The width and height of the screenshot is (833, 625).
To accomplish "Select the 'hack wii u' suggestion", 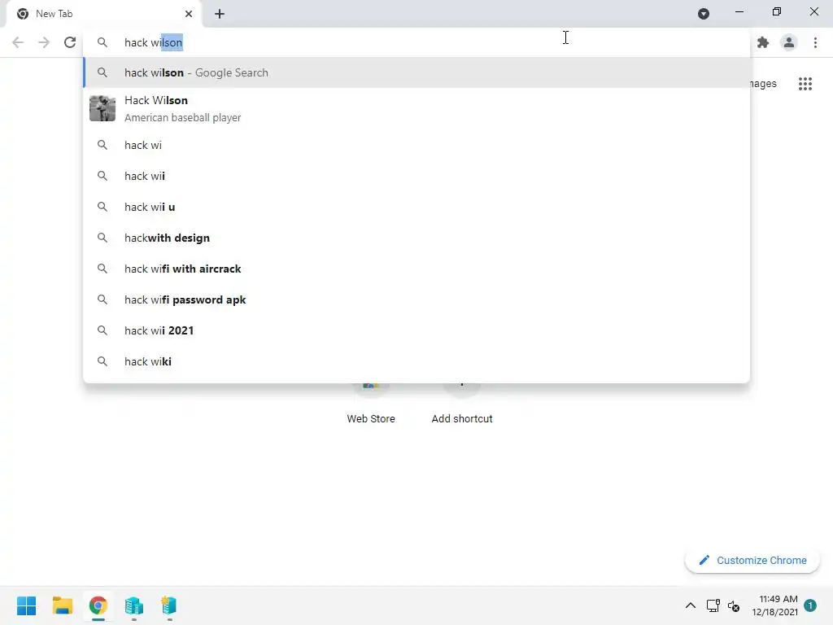I will coord(416,207).
